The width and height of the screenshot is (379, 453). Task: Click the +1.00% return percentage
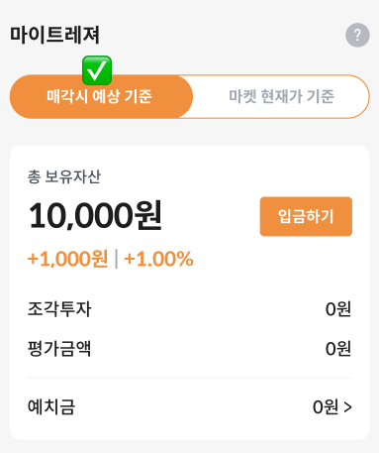pyautogui.click(x=158, y=259)
